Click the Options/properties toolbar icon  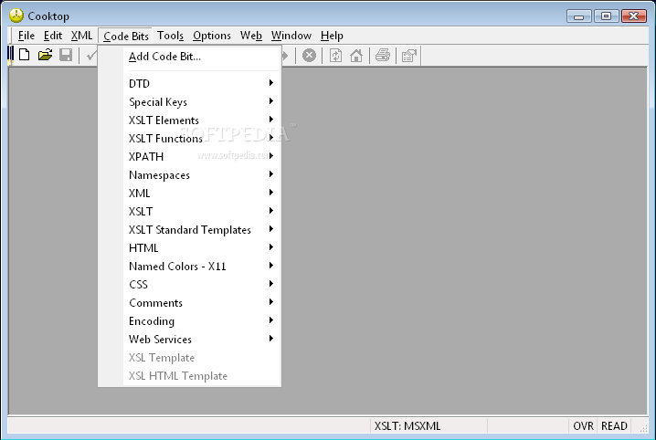(409, 55)
